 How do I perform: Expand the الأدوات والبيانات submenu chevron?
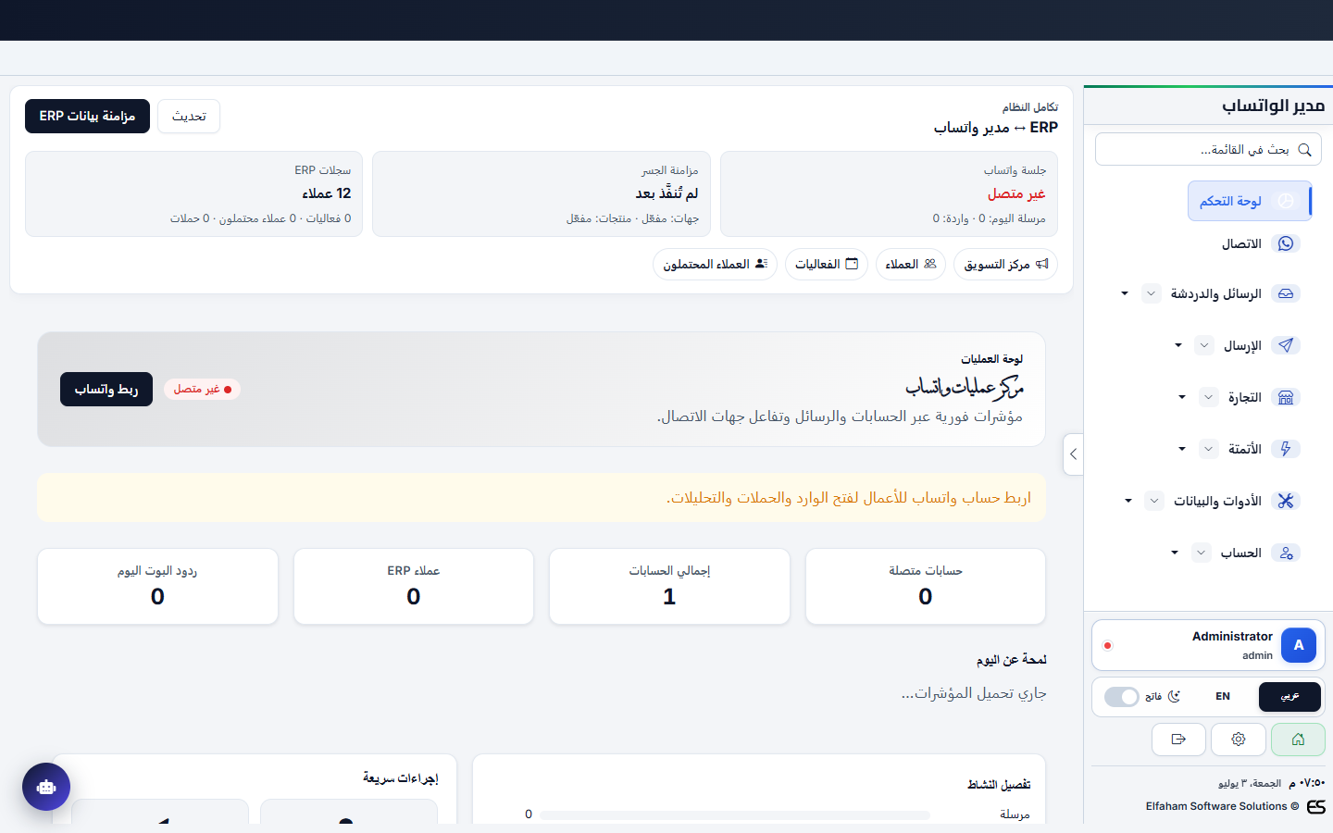1153,501
